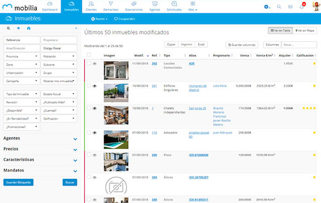Open the A35 alias link
Image resolution: width=321 pixels, height=203 pixels.
[192, 64]
